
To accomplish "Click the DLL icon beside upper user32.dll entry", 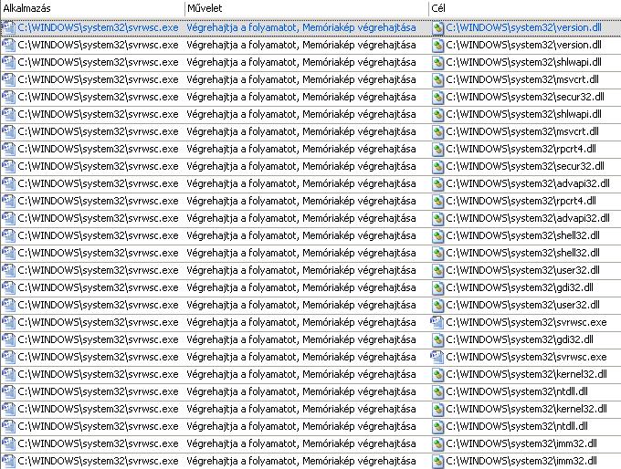I will point(437,271).
